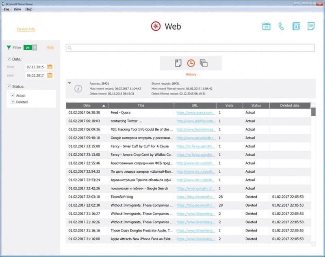Open the Contacts address book icon

point(296,26)
